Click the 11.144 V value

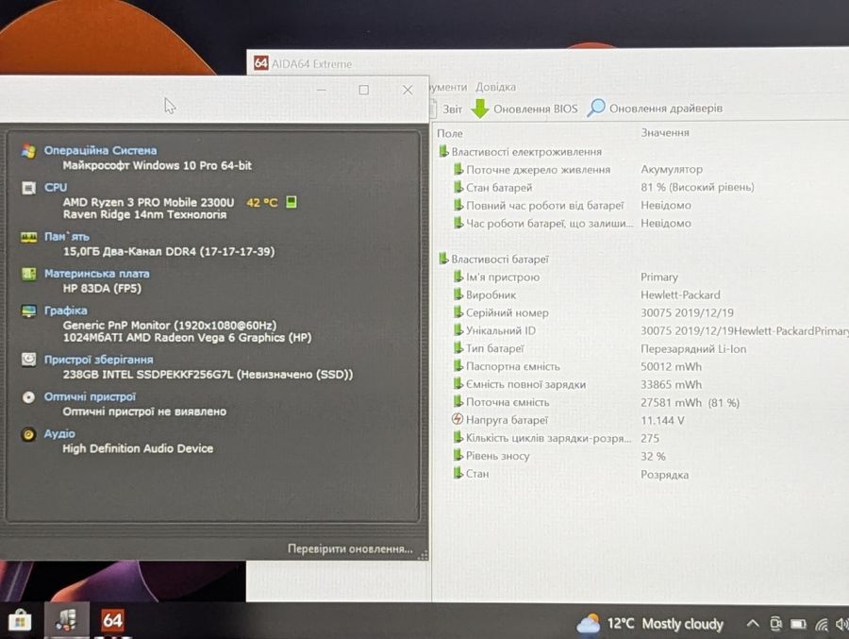click(x=662, y=420)
